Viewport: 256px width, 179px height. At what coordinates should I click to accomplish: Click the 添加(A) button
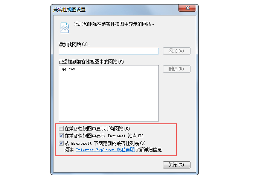(177, 51)
